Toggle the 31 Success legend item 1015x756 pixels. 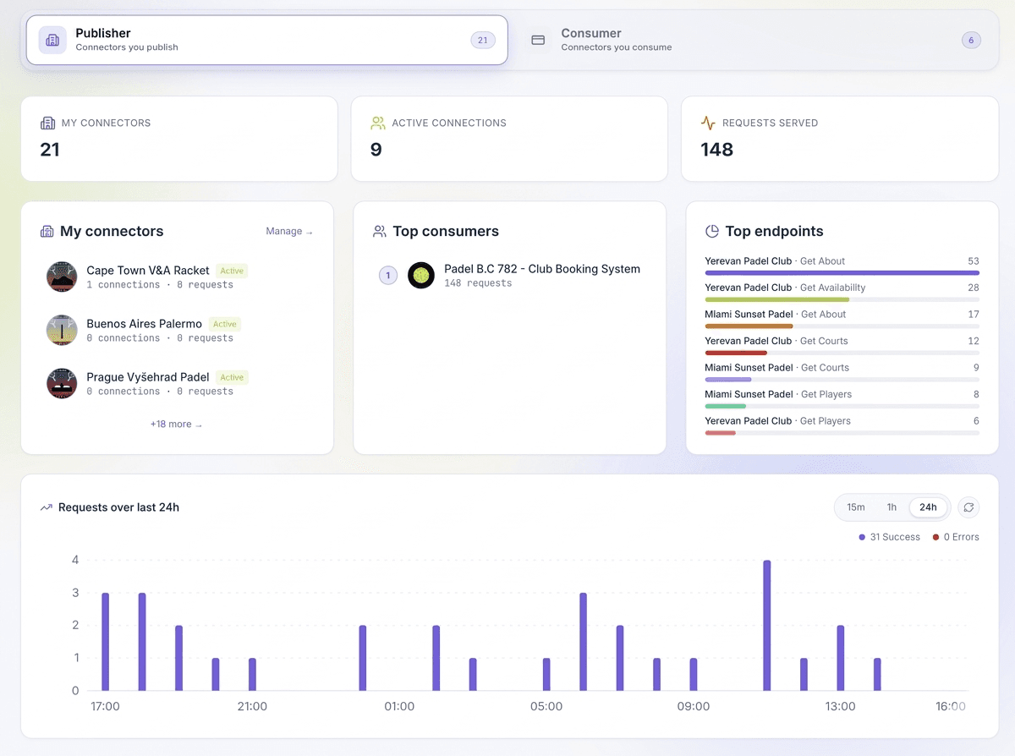point(889,537)
